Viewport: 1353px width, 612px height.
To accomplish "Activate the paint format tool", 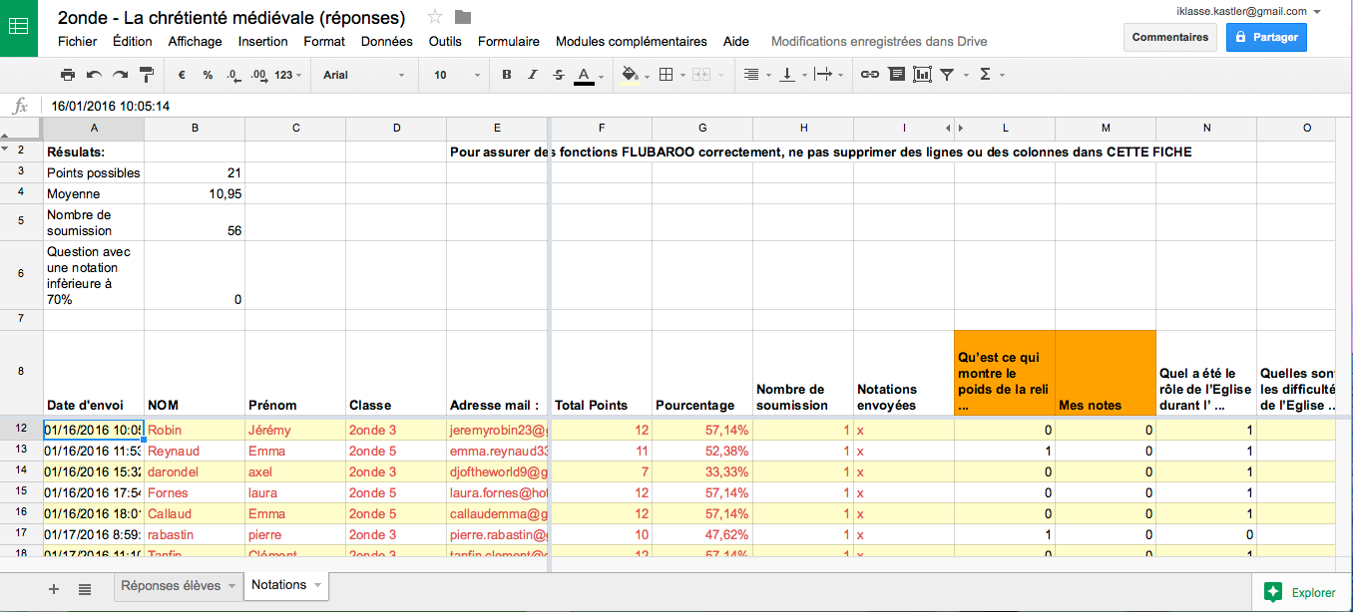I will tap(147, 75).
